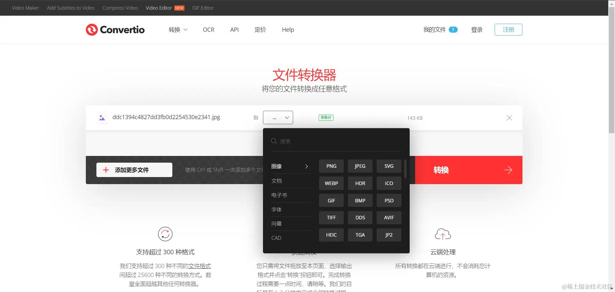
Task: Choose TIFF as output format
Action: pyautogui.click(x=331, y=218)
